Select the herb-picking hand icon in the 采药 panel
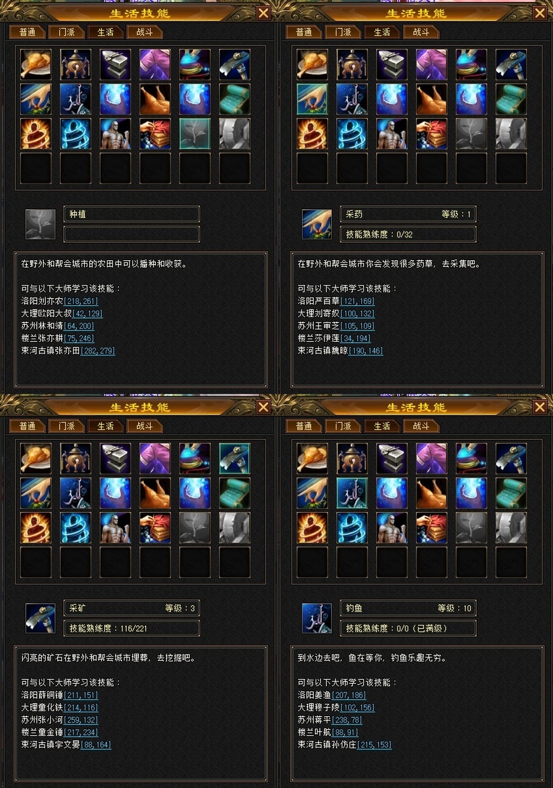The height and width of the screenshot is (788, 553). click(312, 99)
